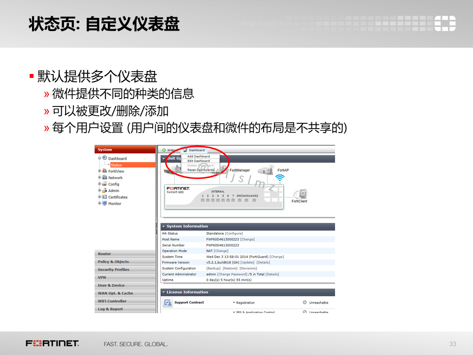Click the Change link beside System Time
Screen dimensions: 473x355
(x=276, y=256)
